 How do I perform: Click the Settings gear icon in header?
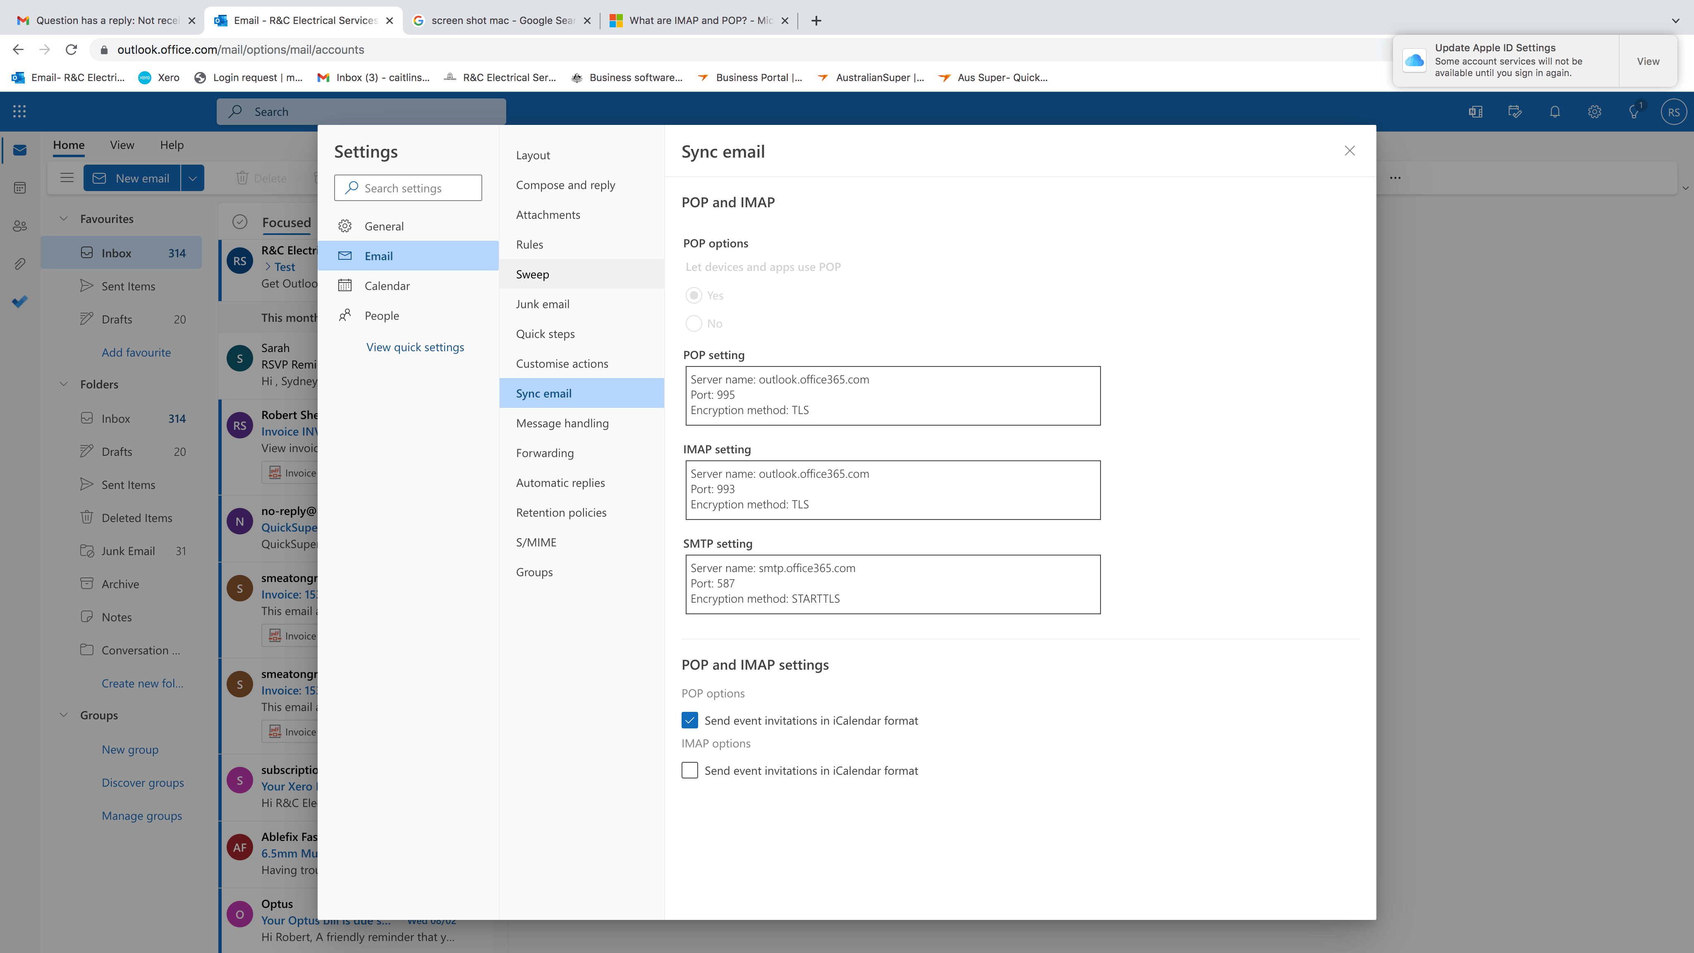pyautogui.click(x=1594, y=112)
